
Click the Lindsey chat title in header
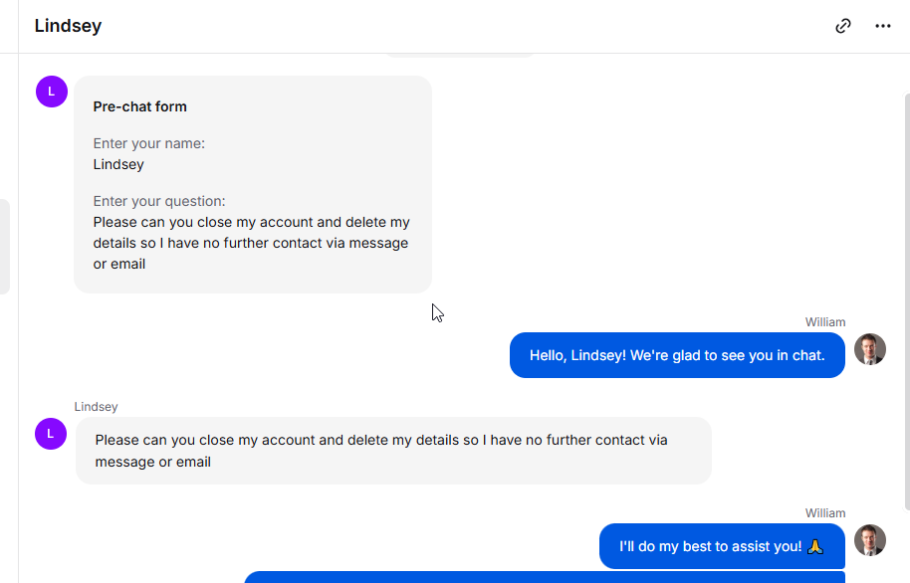point(68,26)
